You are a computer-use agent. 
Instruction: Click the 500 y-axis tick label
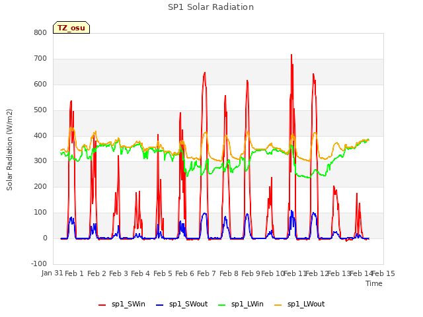40,110
